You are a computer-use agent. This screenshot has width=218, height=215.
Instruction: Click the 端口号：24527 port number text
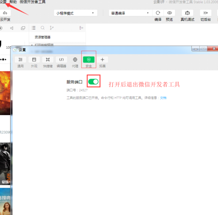coord(77,90)
